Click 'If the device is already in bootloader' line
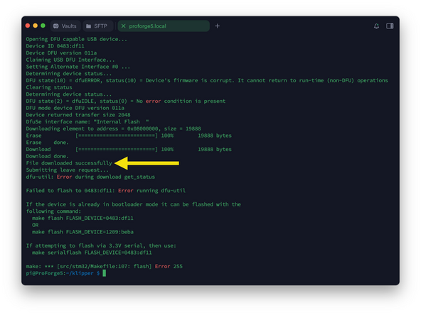Image resolution: width=421 pixels, height=315 pixels. [134, 204]
